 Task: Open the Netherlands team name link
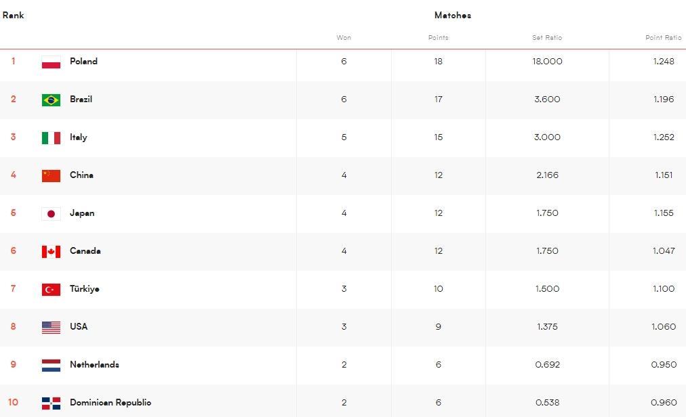pyautogui.click(x=94, y=365)
